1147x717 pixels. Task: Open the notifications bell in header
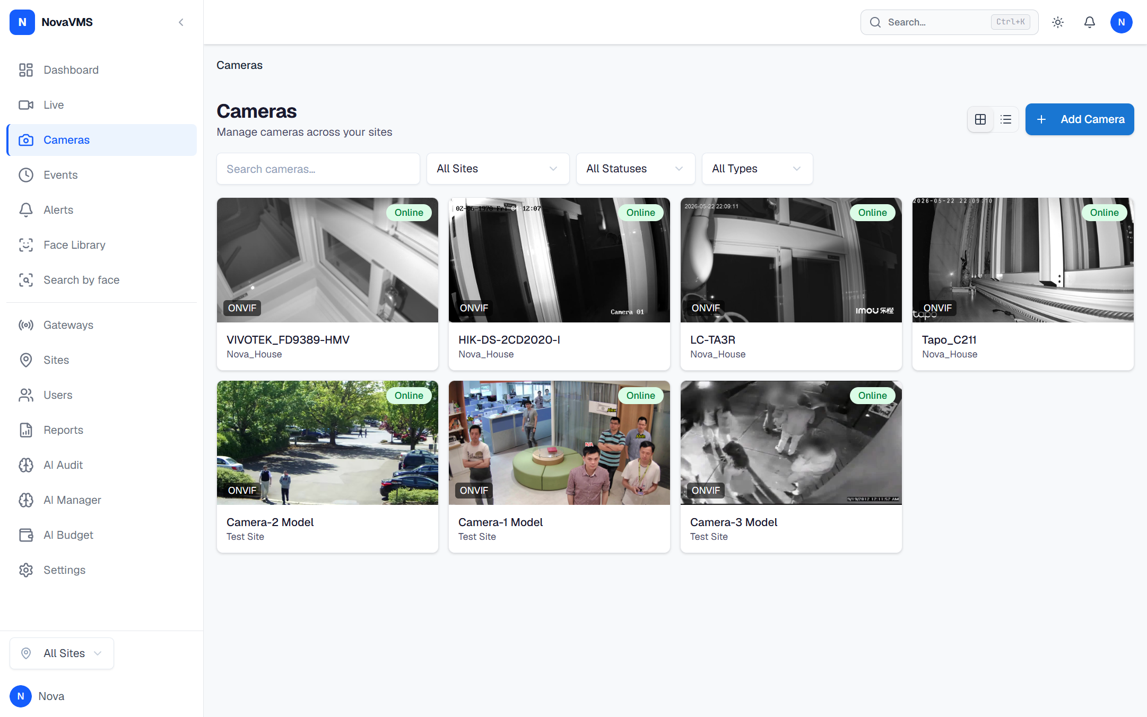(1090, 22)
